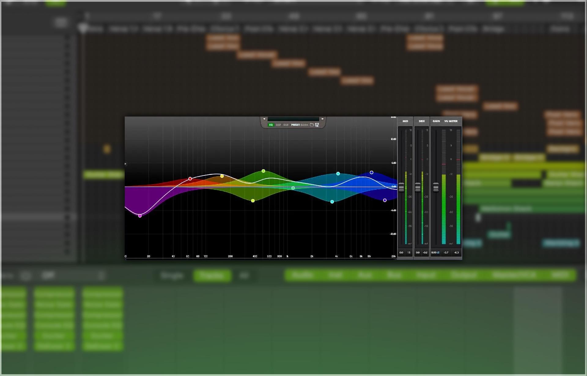The height and width of the screenshot is (376, 587).
Task: Click the SIDE peak readout -0.2
Action: tap(425, 253)
